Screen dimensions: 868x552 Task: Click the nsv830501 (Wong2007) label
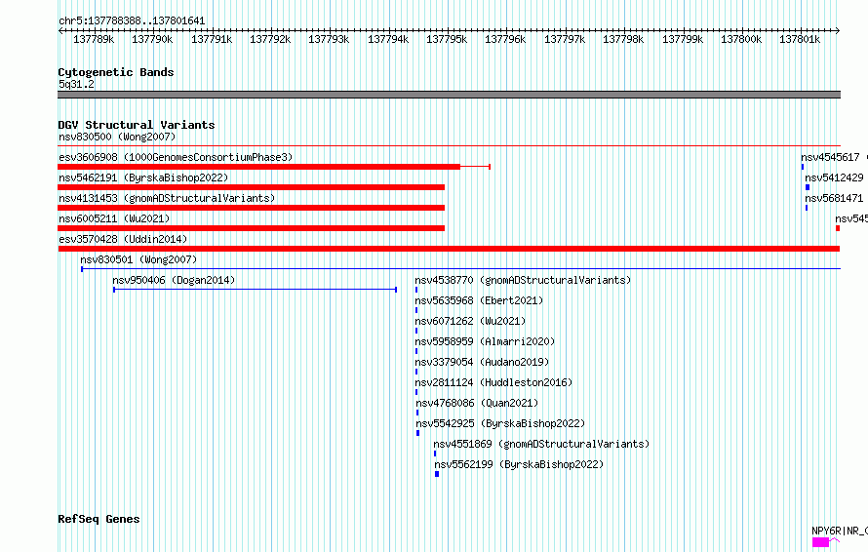tap(138, 259)
